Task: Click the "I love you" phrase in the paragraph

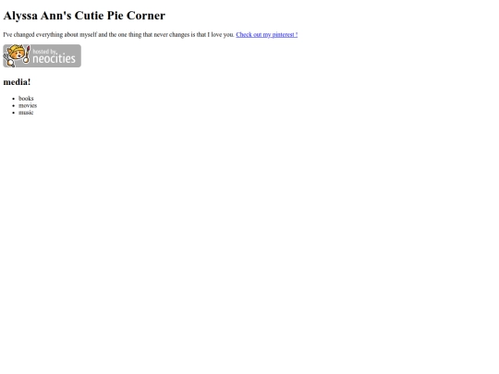Action: pyautogui.click(x=221, y=35)
